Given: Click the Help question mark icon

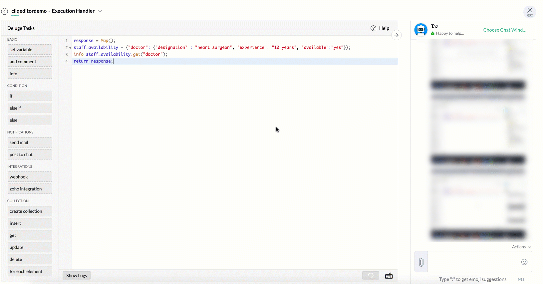Looking at the screenshot, I should click(x=374, y=28).
